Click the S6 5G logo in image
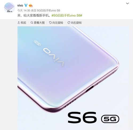The image size is (133, 130). point(94,118)
